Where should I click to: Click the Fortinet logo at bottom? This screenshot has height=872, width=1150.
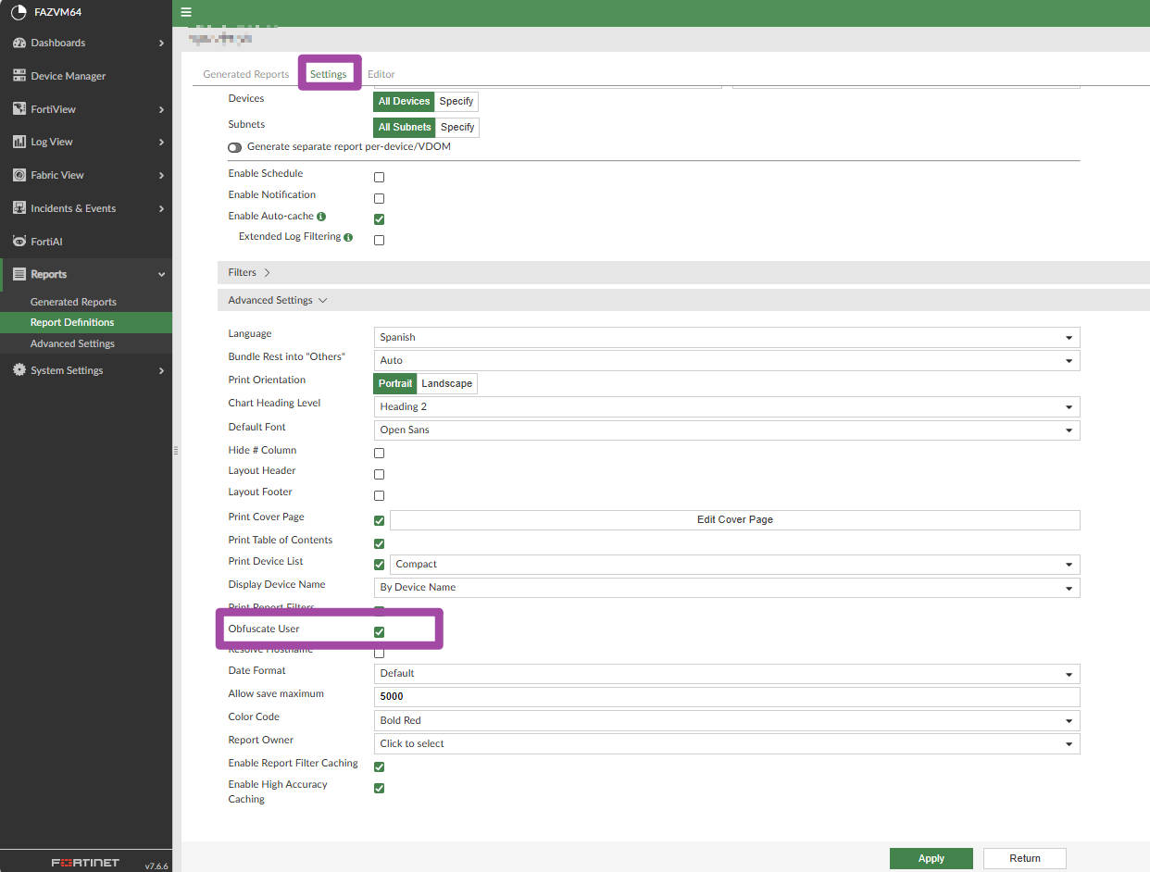(85, 863)
